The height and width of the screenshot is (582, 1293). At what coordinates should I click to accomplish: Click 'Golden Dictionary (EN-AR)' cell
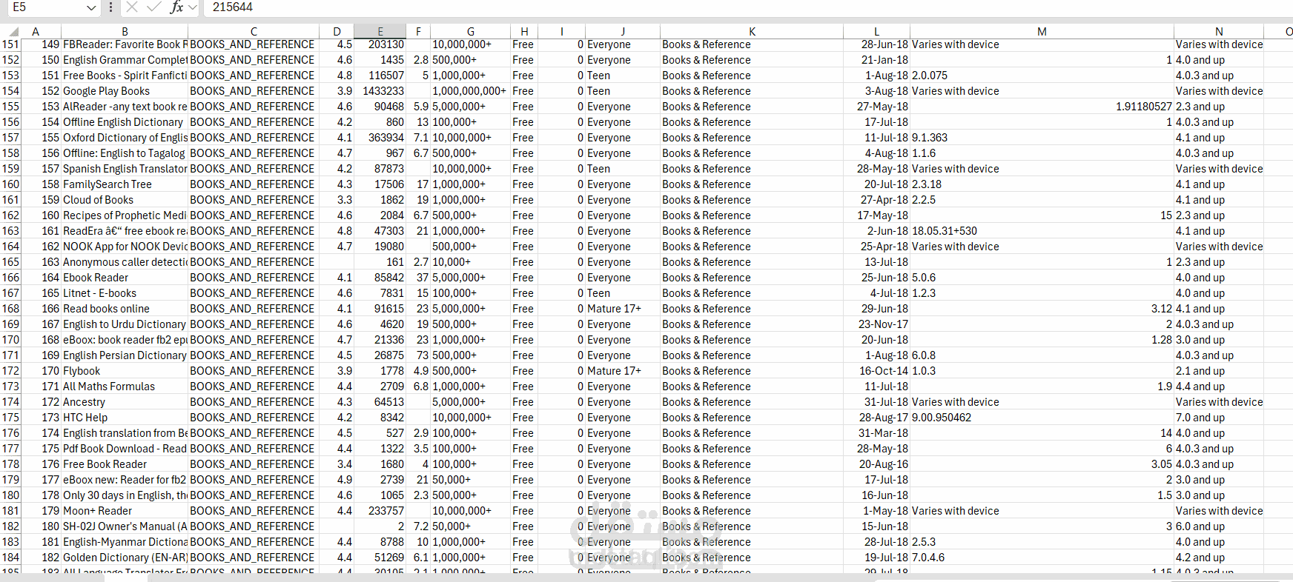[125, 558]
